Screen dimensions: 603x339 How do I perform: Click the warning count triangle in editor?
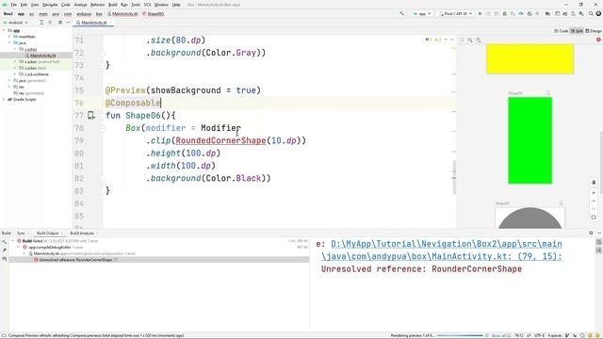[x=438, y=40]
